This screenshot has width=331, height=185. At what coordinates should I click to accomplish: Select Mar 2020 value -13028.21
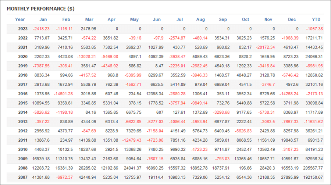(x=86, y=57)
